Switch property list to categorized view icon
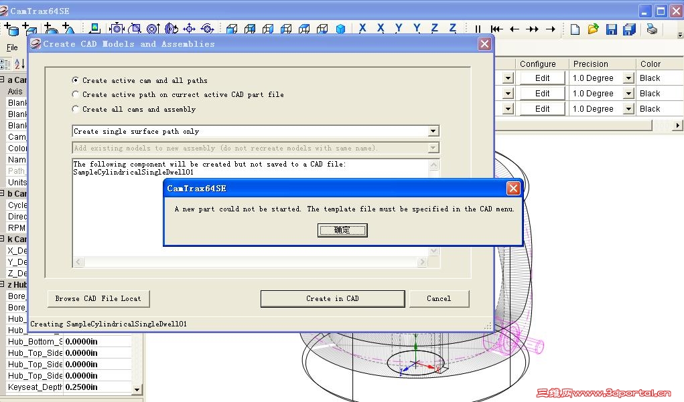 [5, 64]
